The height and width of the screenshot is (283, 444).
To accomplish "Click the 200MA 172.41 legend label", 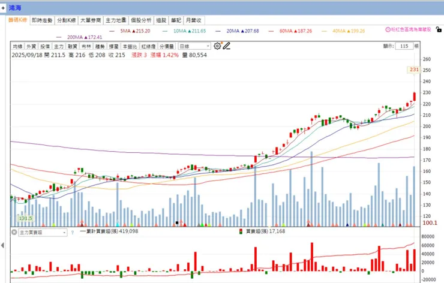I will click(x=85, y=37).
